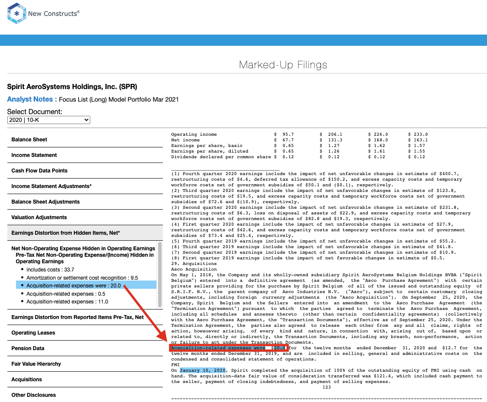Click the highlighted 'January 10, 2020' date
487x402 pixels.
click(x=203, y=370)
